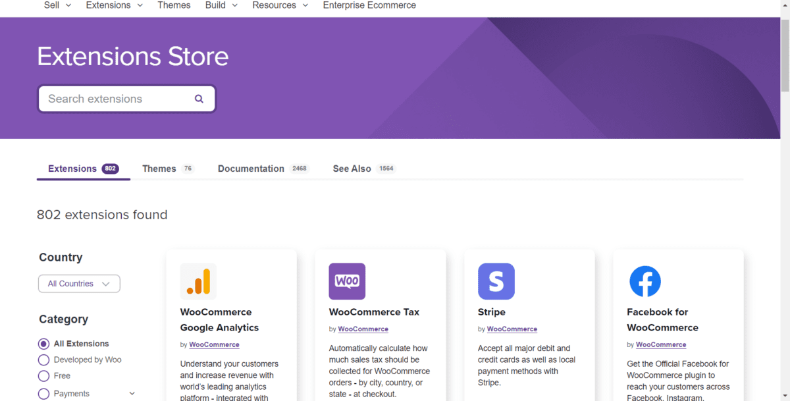Switch to the Themes 76 tab
Viewport: 790px width, 401px height.
[169, 169]
